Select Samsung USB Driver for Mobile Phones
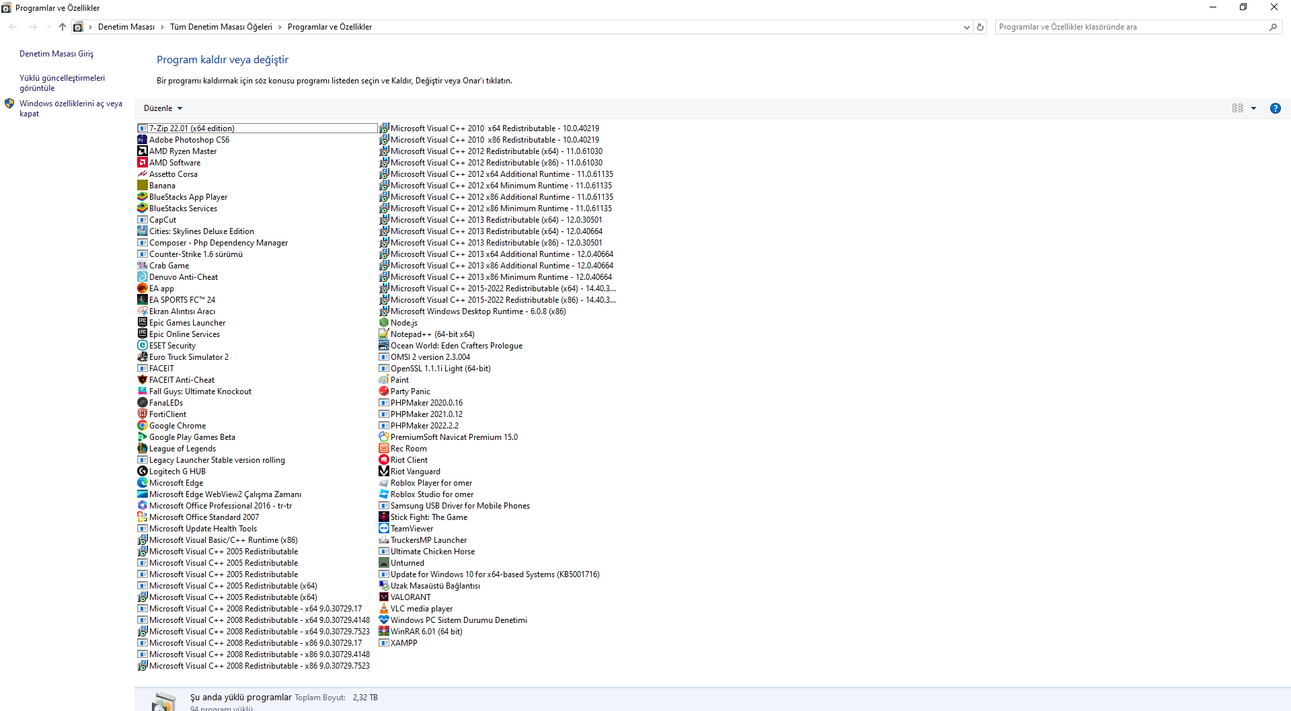Image resolution: width=1291 pixels, height=711 pixels. coord(455,506)
